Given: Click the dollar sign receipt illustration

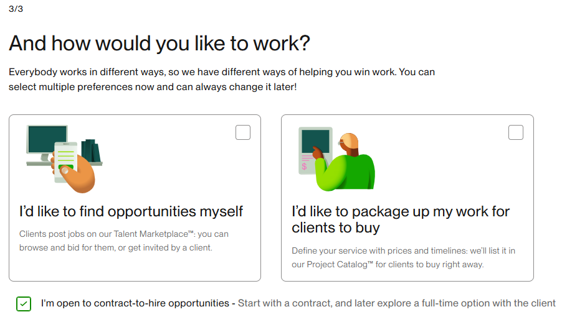Looking at the screenshot, I should tap(305, 167).
